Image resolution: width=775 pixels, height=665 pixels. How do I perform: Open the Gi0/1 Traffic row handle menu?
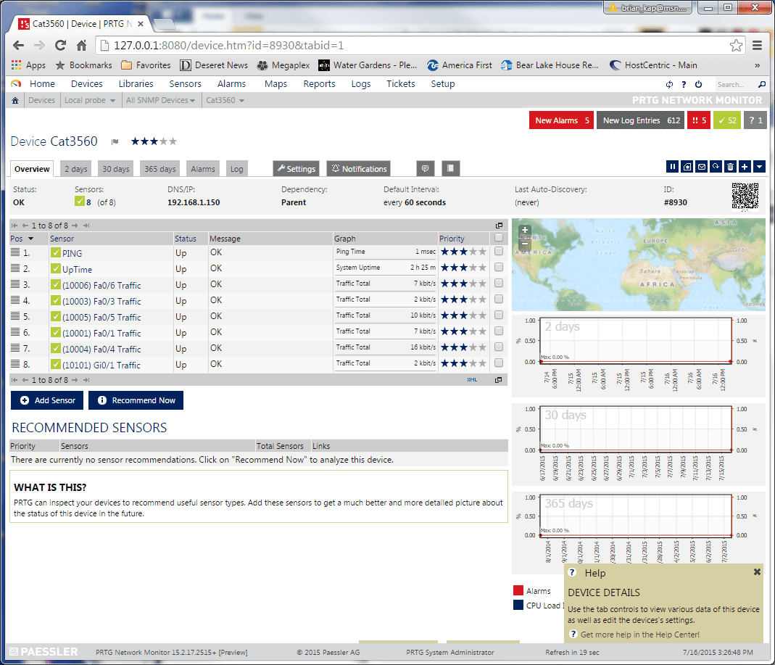click(x=15, y=364)
